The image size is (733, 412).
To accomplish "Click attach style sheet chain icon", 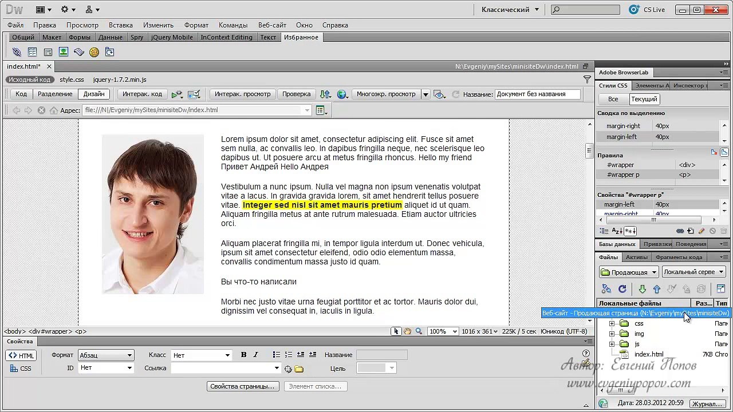I will (680, 231).
